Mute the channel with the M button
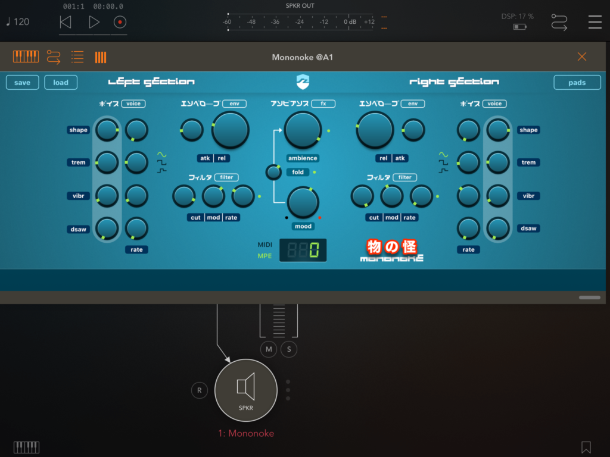Screen dimensions: 610x457 click(x=269, y=349)
